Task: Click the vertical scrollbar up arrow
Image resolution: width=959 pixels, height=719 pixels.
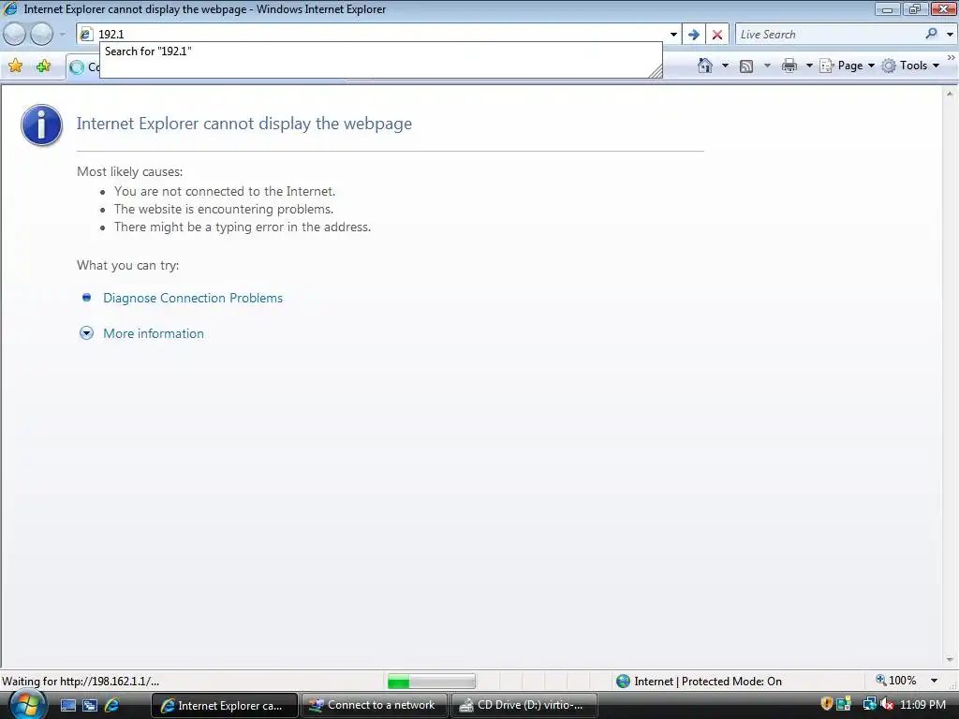Action: tap(950, 94)
